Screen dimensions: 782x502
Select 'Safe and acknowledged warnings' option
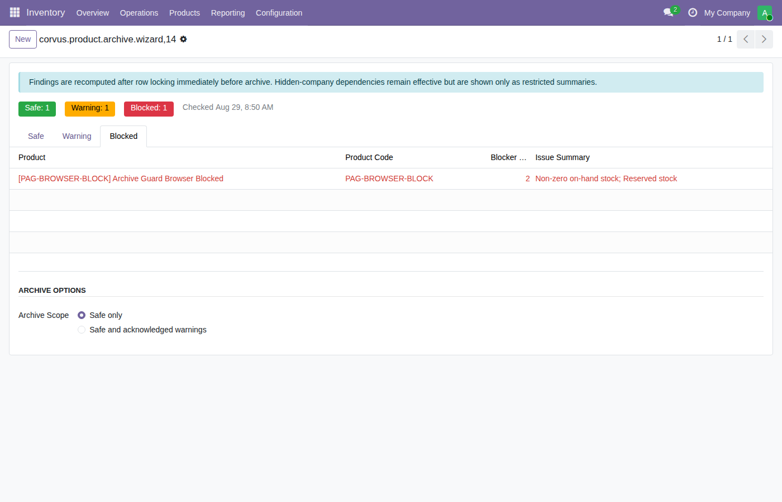[x=82, y=330]
